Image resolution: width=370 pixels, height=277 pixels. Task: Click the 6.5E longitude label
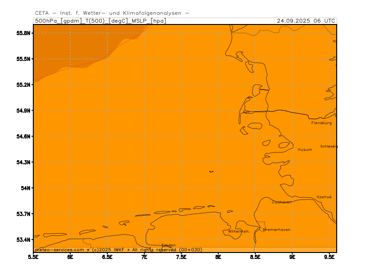[x=107, y=257]
